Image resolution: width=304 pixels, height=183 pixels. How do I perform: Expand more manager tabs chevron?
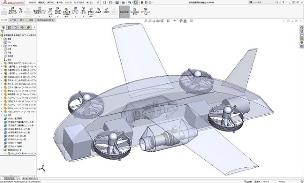34,27
